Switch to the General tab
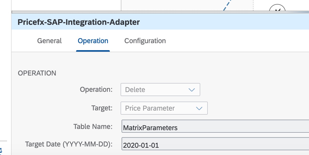309x155 pixels. pyautogui.click(x=49, y=41)
